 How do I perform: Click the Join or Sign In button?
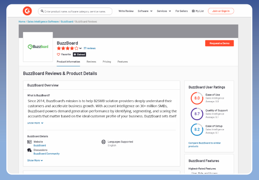221,11
